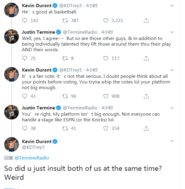Open the caret menu on the main 'Weird' tweet

pos(172,141)
